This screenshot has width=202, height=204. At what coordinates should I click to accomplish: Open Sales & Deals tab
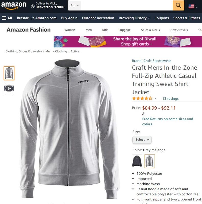pos(150,30)
